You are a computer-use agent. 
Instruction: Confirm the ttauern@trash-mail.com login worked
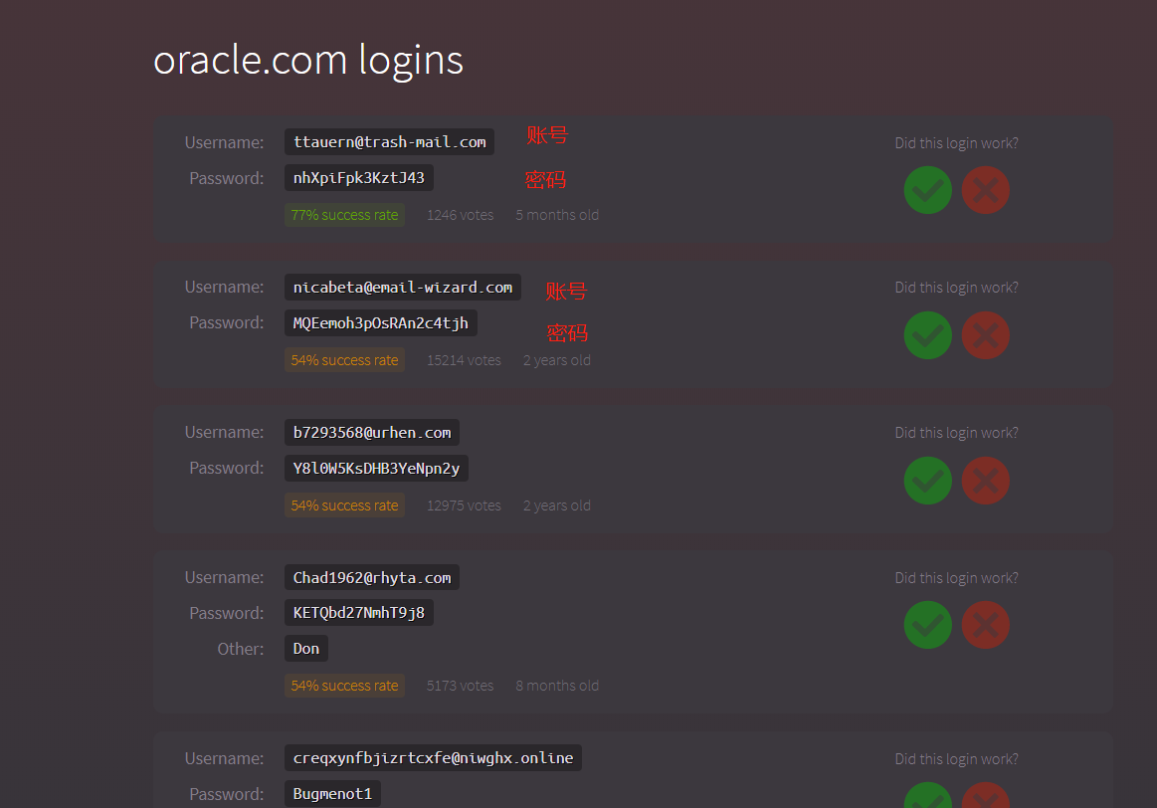[927, 190]
